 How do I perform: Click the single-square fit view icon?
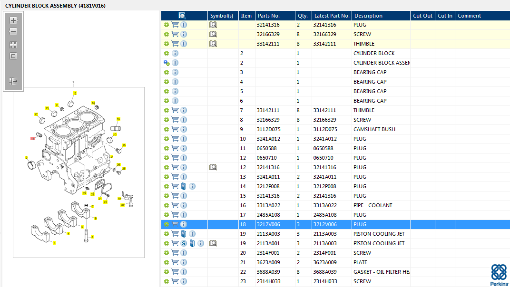click(13, 56)
